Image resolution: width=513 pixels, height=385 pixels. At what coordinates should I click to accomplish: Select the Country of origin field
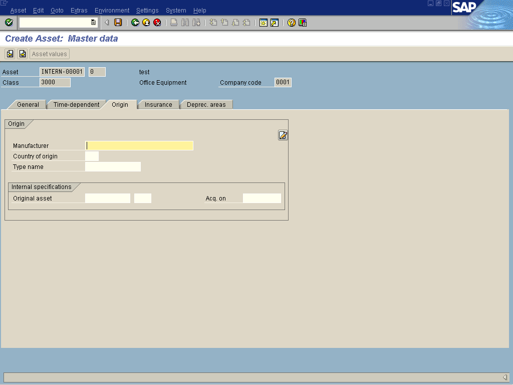(92, 156)
